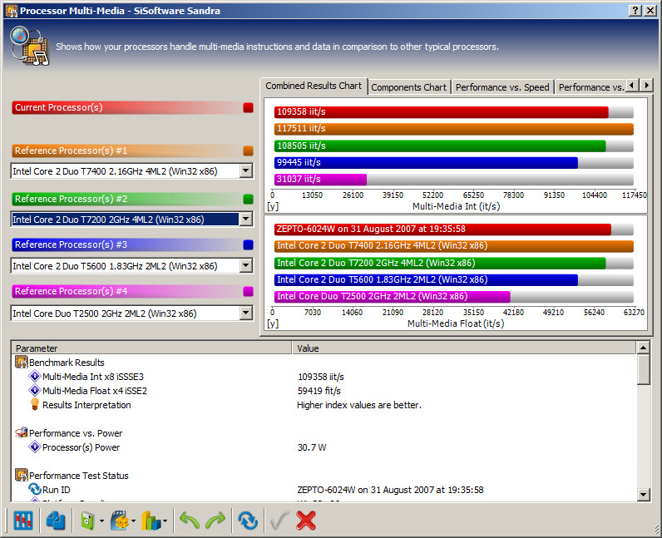Click the red ZEPTO-6024W float chart bar
Screen dimensions: 662x538
click(x=442, y=230)
